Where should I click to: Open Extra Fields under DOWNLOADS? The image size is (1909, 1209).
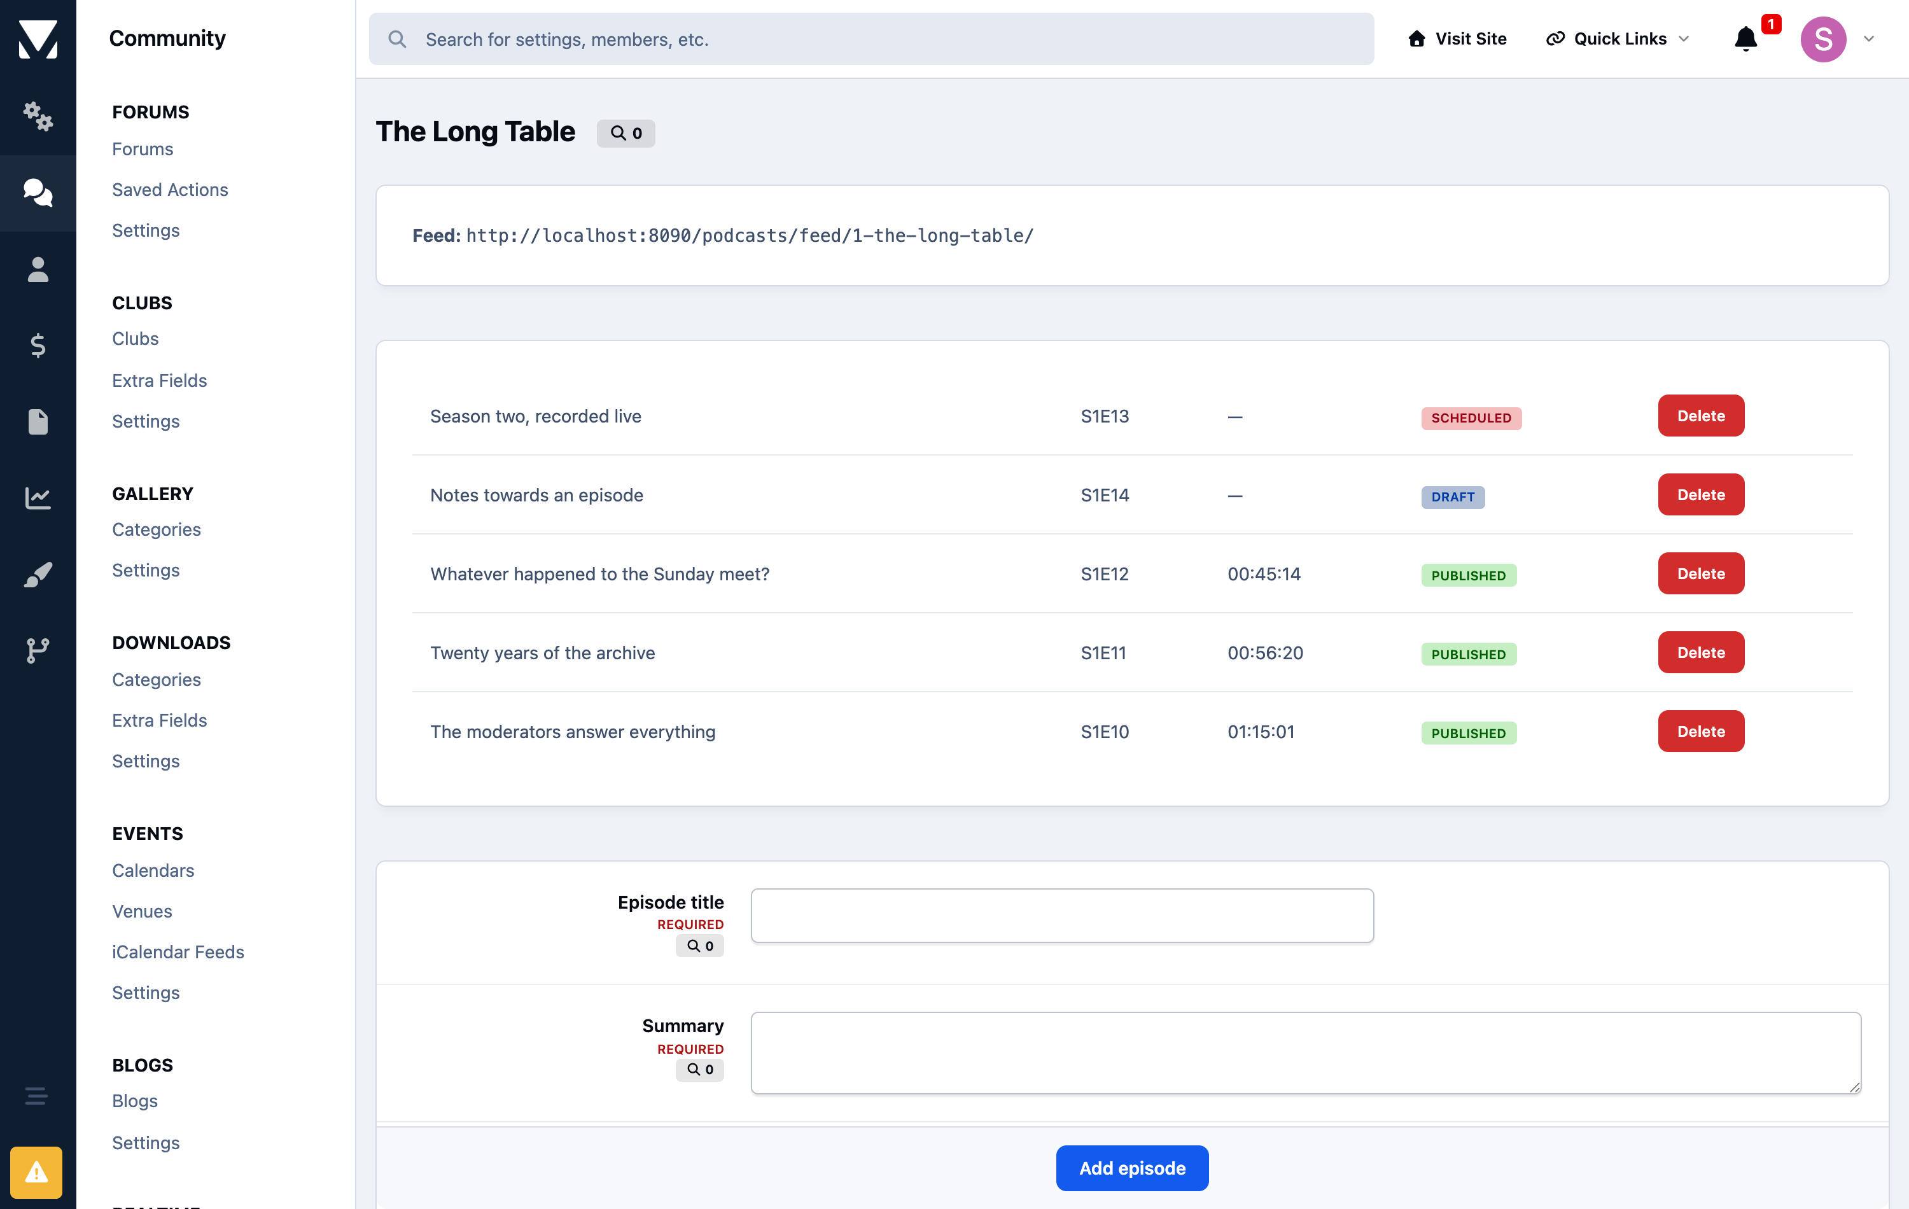coord(159,720)
